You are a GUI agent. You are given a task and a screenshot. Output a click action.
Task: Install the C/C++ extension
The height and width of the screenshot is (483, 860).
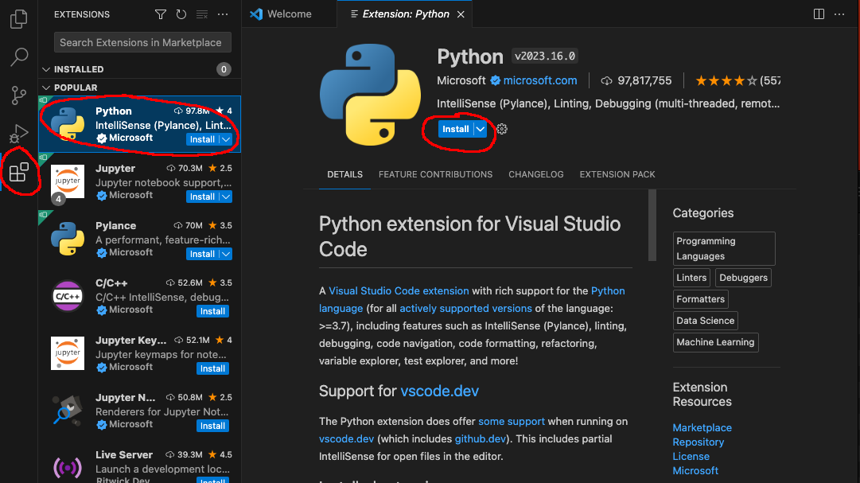[x=212, y=311]
